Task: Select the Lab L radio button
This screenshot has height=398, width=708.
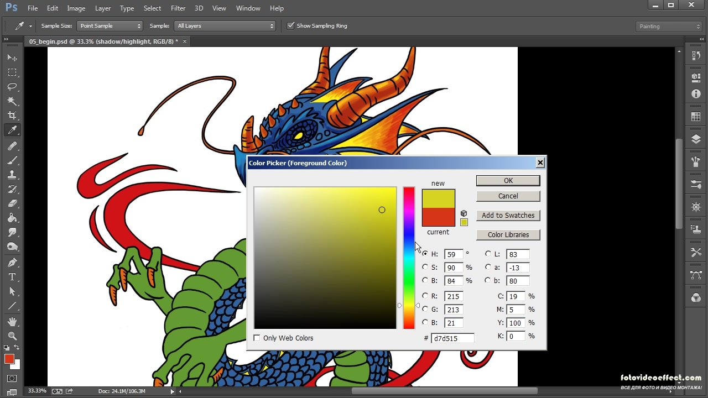Action: 488,254
